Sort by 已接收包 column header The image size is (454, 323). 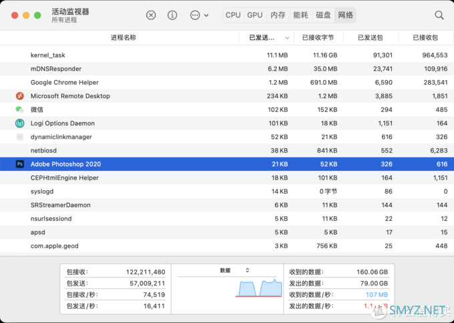point(425,37)
